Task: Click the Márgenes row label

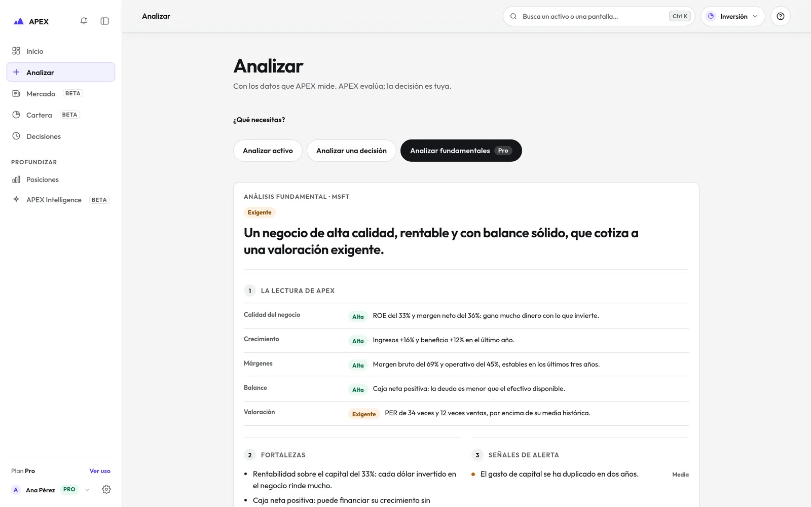Action: pos(258,364)
